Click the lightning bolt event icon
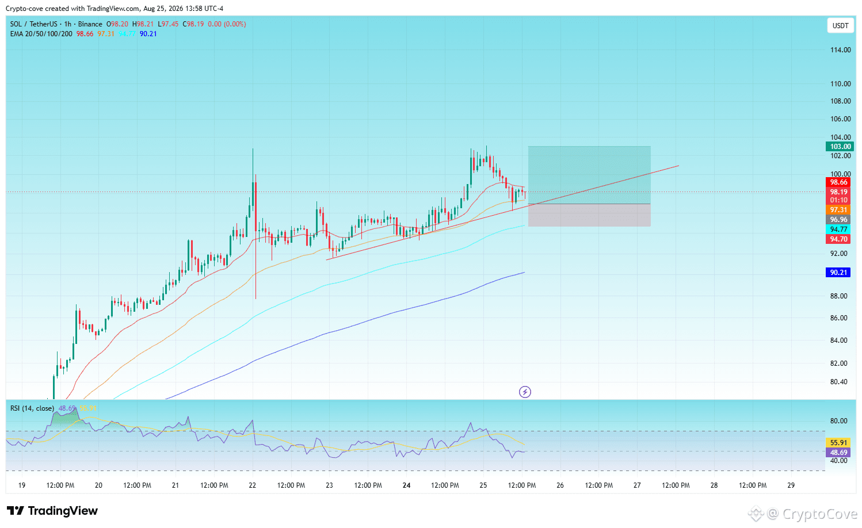 (x=525, y=392)
